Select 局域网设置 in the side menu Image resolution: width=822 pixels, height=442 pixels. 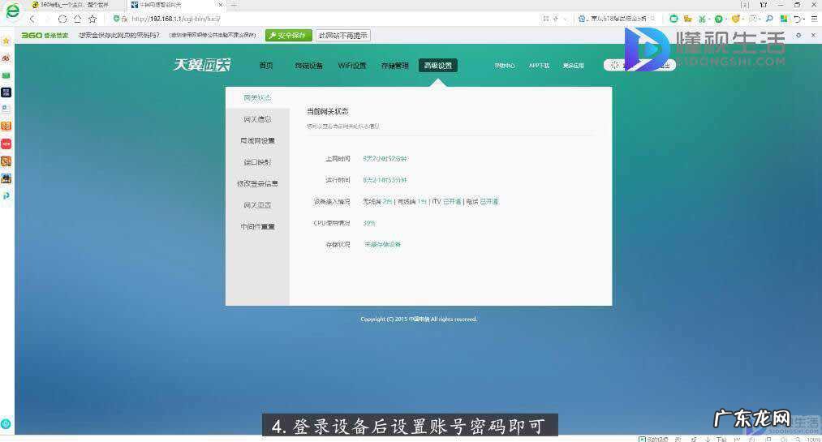[257, 141]
